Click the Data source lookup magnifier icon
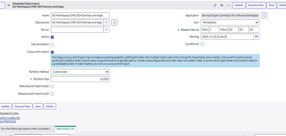 click(x=106, y=22)
